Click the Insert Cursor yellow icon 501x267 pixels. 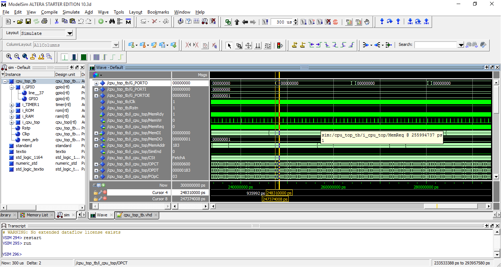[294, 45]
